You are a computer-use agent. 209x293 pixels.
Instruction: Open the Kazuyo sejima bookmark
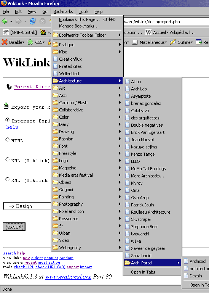(152, 147)
